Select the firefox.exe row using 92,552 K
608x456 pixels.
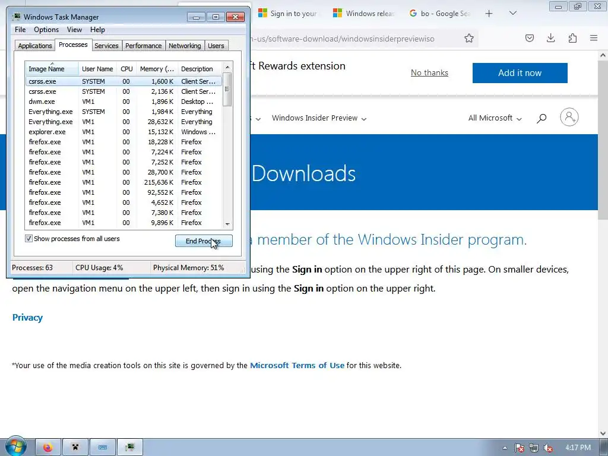click(123, 192)
